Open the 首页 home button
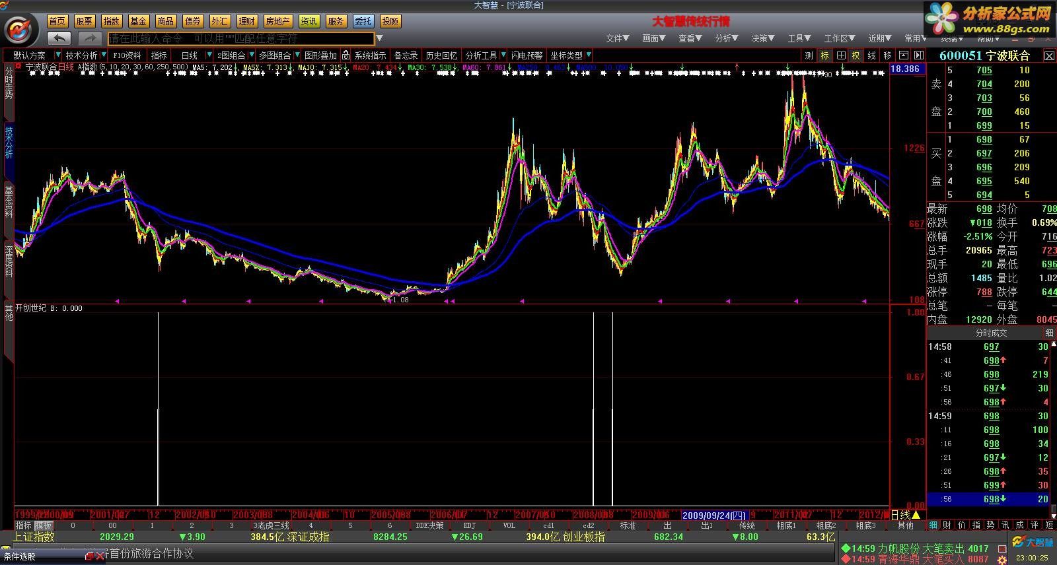Image resolution: width=1057 pixels, height=565 pixels. pos(57,21)
